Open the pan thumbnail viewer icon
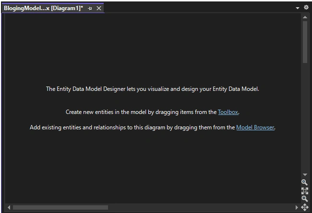The width and height of the screenshot is (312, 213). pyautogui.click(x=305, y=207)
